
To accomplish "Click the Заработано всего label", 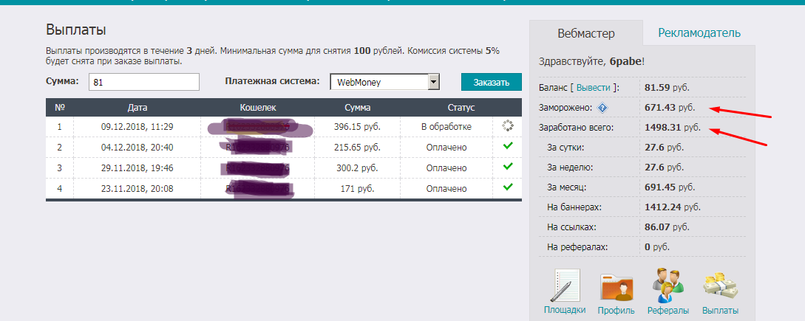I will (576, 128).
